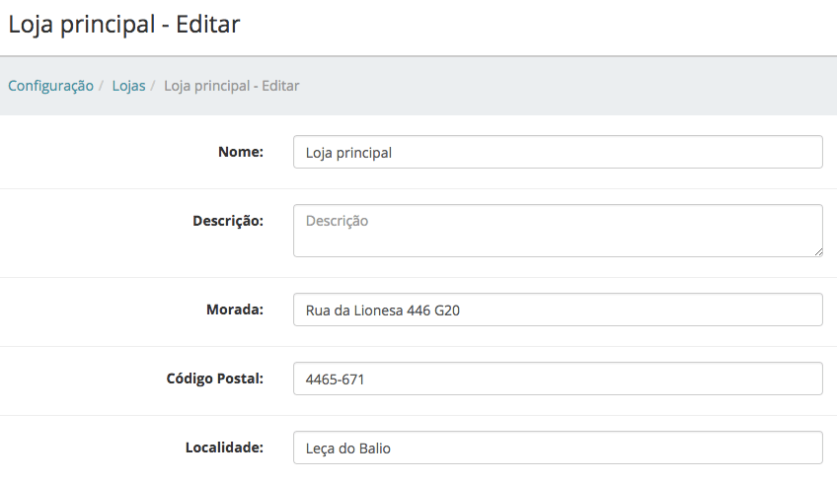Click the slash separator after Lojas

point(154,86)
